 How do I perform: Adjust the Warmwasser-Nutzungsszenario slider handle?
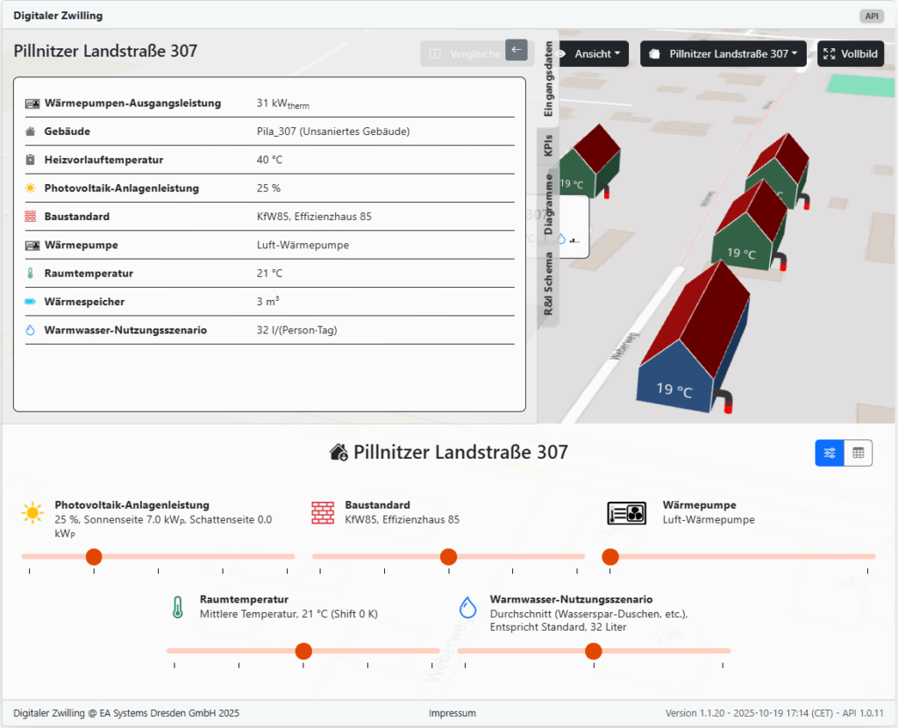pyautogui.click(x=594, y=651)
